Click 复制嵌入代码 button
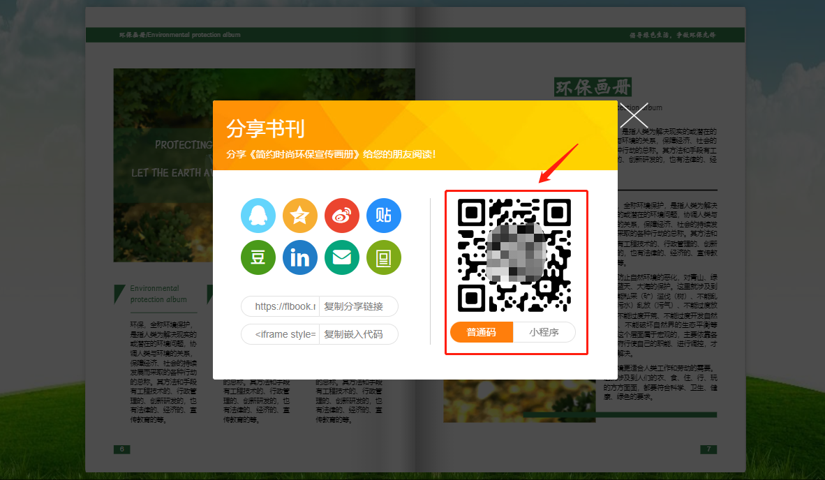Image resolution: width=825 pixels, height=480 pixels. [x=359, y=334]
